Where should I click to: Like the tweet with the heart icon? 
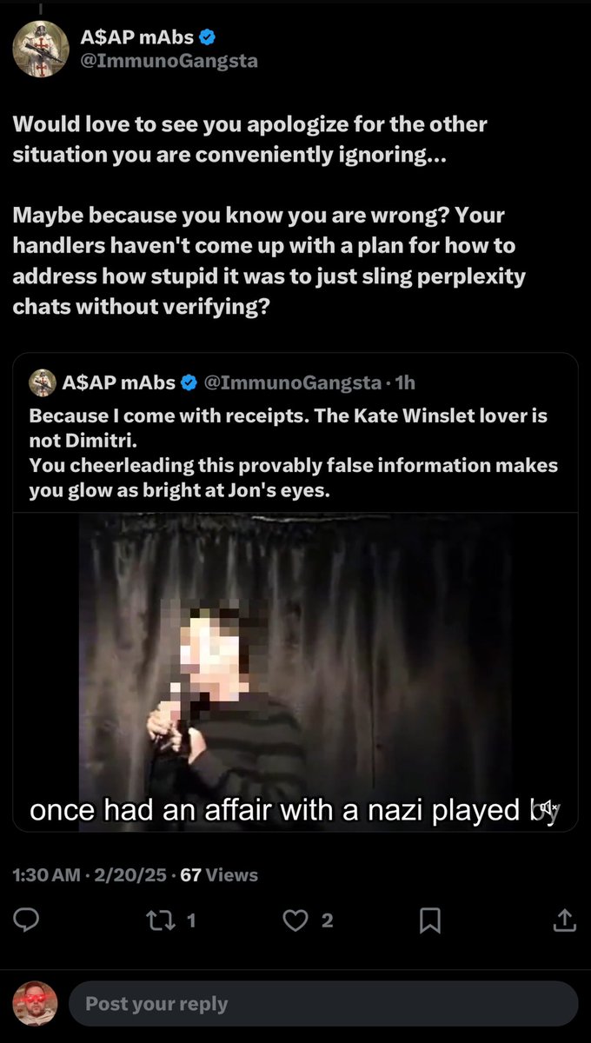pyautogui.click(x=296, y=920)
